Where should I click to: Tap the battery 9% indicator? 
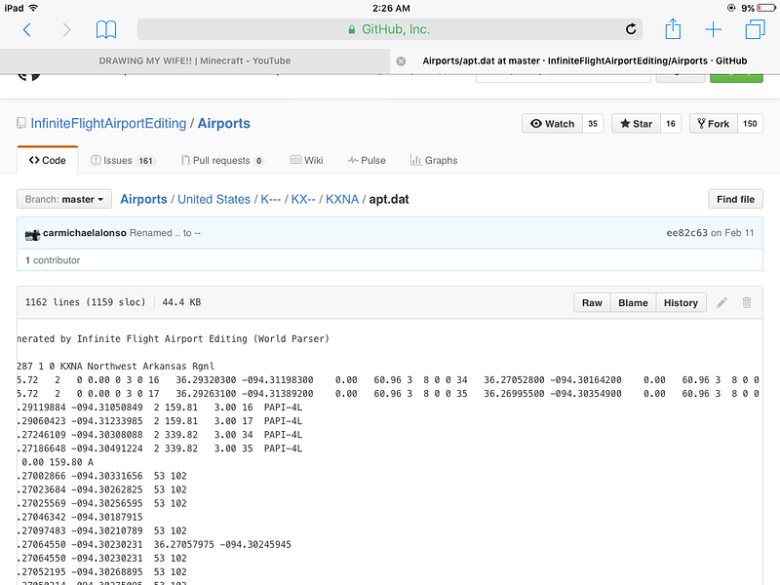[x=759, y=8]
